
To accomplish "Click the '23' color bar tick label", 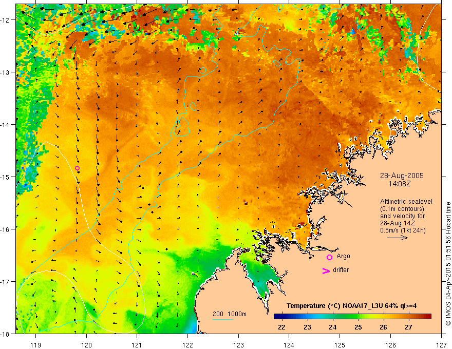I will (307, 327).
